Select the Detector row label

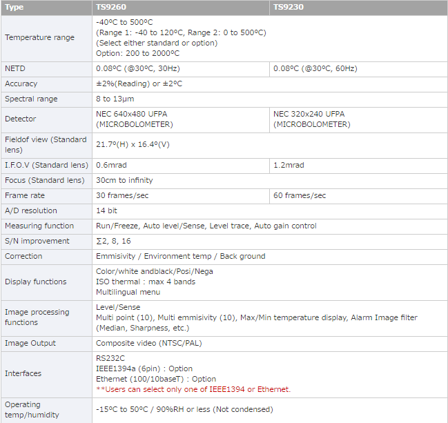point(20,119)
